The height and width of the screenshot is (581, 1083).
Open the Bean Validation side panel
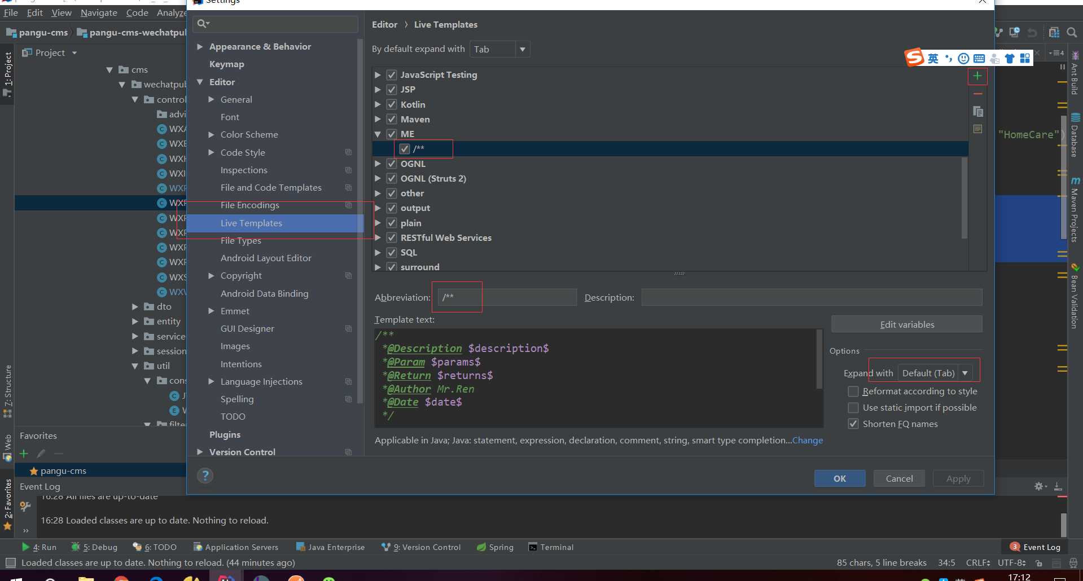tap(1075, 297)
